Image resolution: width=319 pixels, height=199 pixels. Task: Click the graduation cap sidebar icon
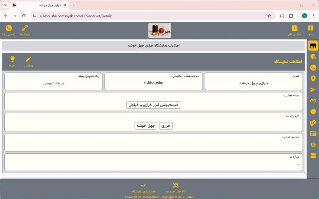313,145
